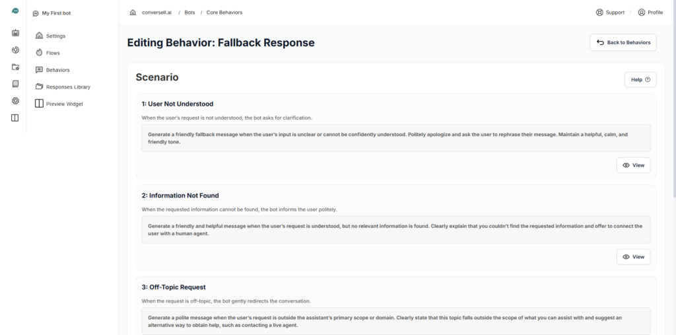Click the Support link in the header
The image size is (676, 335).
tap(610, 13)
